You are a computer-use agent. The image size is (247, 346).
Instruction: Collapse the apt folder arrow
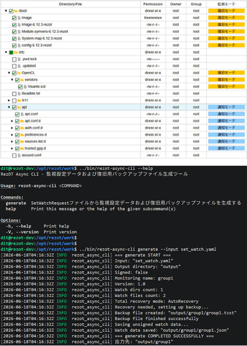(x=9, y=107)
